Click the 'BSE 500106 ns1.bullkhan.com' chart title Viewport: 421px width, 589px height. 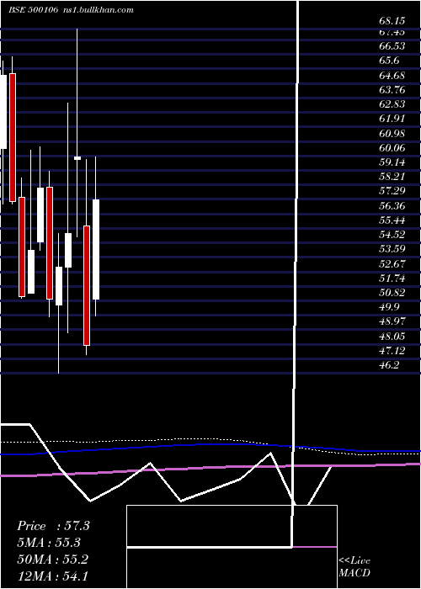pos(71,10)
